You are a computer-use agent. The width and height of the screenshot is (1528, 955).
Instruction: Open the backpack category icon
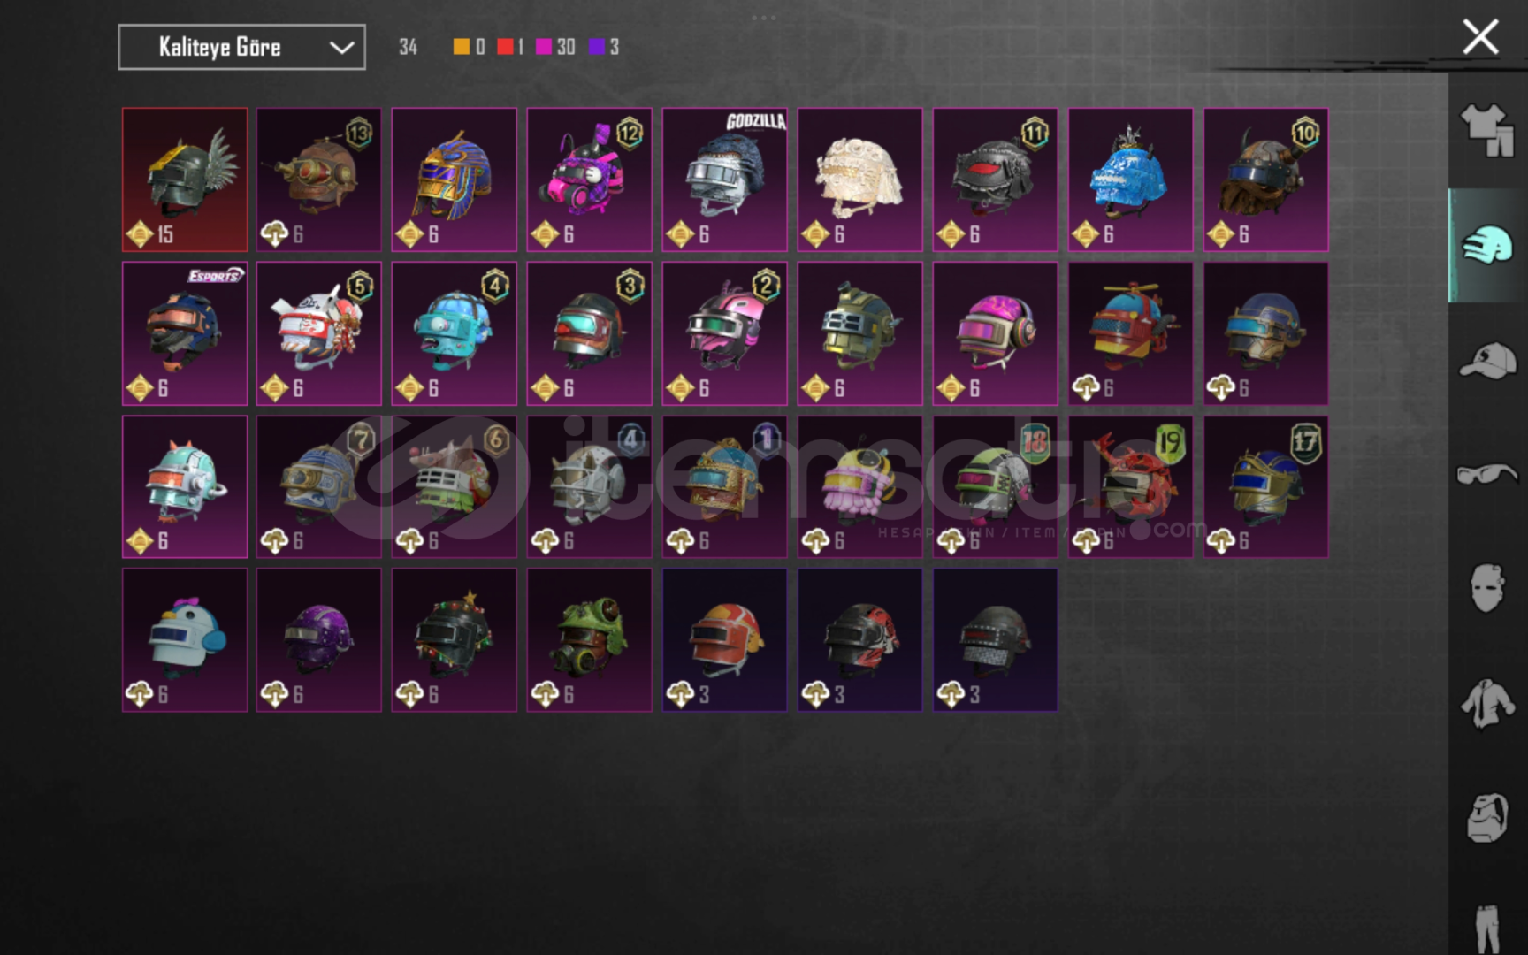1487,818
